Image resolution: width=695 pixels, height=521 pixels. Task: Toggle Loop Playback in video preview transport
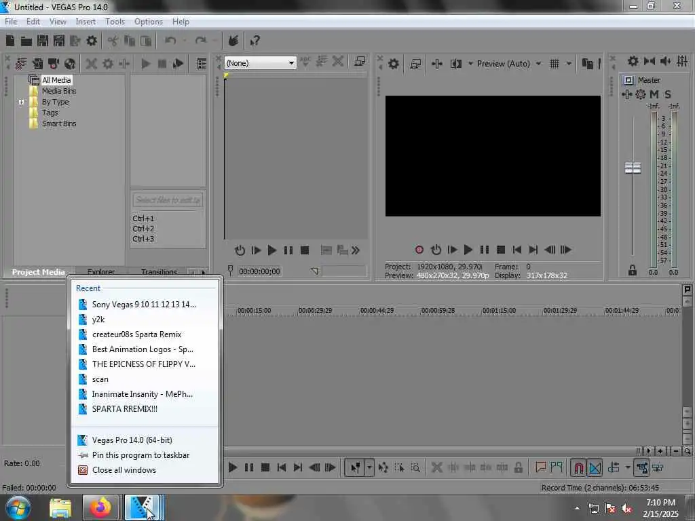pos(436,250)
